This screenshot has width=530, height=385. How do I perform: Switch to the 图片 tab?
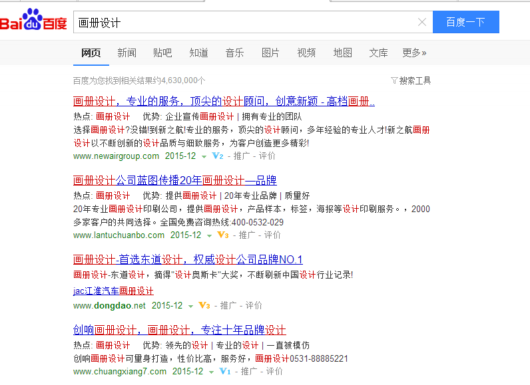coord(270,53)
